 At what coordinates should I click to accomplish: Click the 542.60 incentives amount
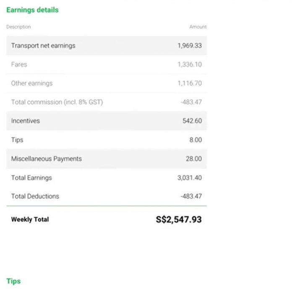tap(192, 121)
